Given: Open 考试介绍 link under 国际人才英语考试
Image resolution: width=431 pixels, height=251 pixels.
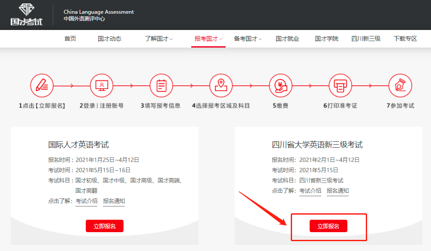Looking at the screenshot, I should coord(86,201).
